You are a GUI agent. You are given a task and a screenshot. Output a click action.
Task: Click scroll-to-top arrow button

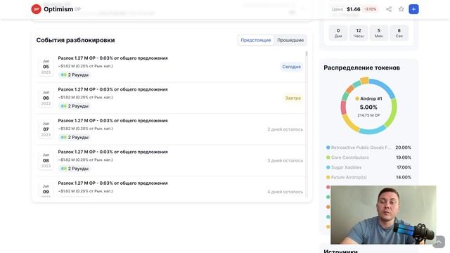tap(439, 242)
